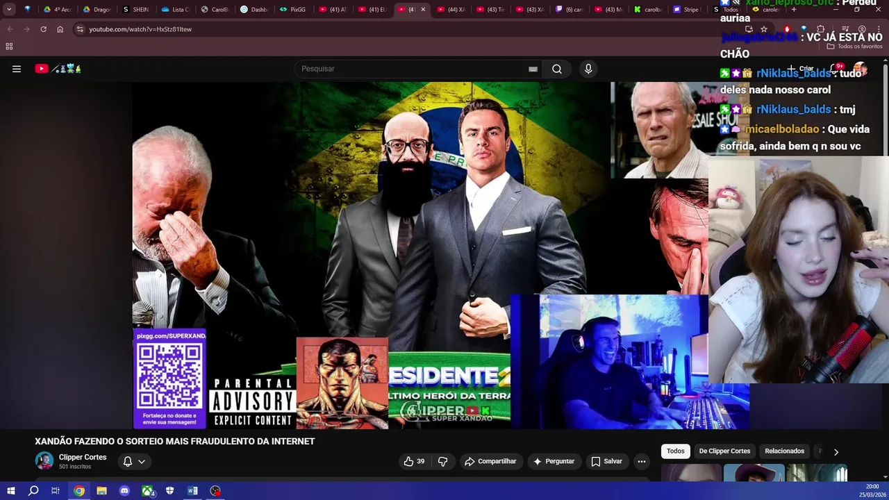The height and width of the screenshot is (500, 889).
Task: Open Microsoft Word from the taskbar
Action: tap(192, 491)
